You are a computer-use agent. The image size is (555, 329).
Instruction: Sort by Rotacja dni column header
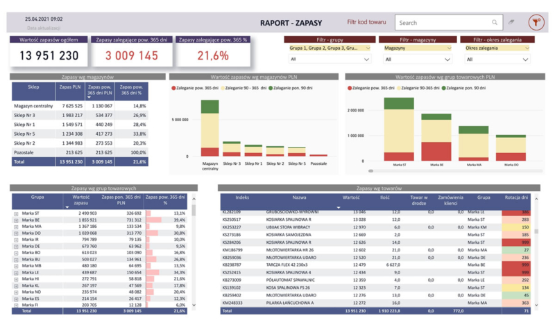click(x=515, y=197)
